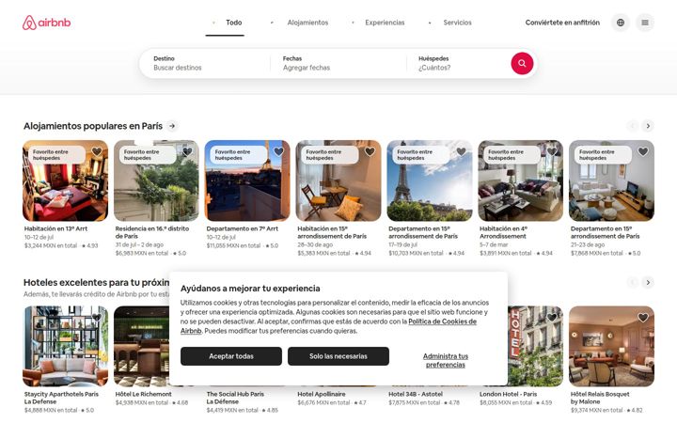
Task: Open the Huéspedes guest selector
Action: [x=458, y=64]
